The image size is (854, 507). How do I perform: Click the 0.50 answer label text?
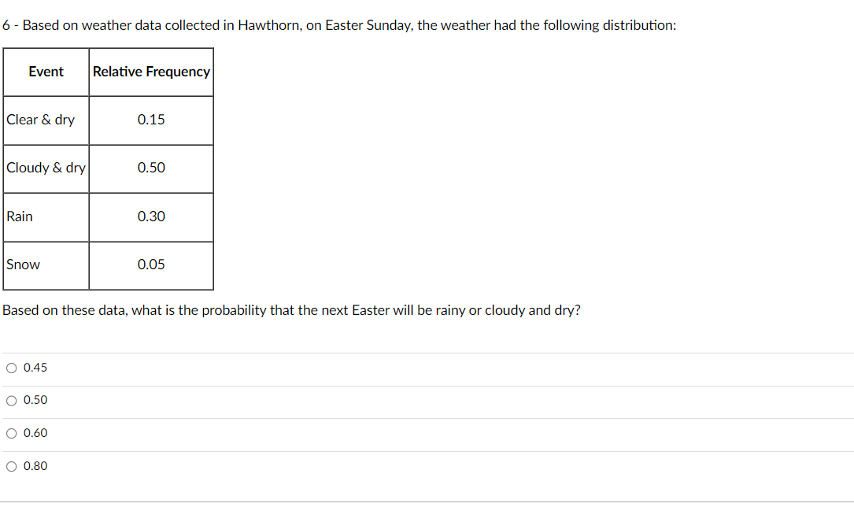coord(36,401)
